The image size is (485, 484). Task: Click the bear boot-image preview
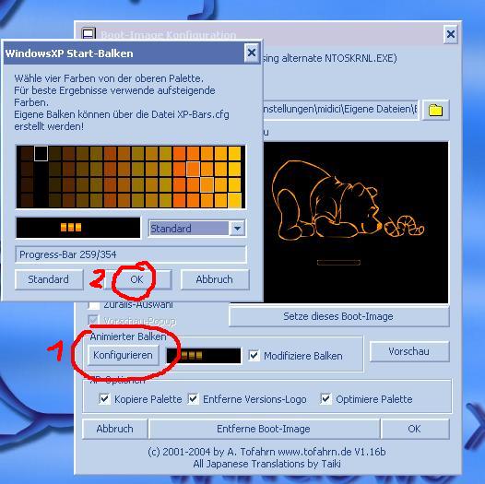(355, 222)
